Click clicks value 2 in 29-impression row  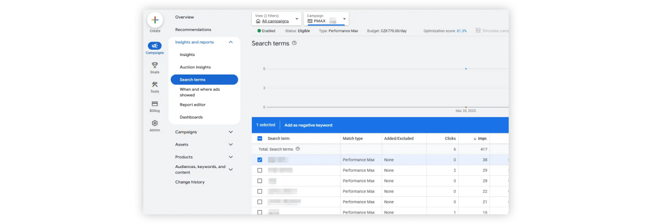tap(455, 170)
